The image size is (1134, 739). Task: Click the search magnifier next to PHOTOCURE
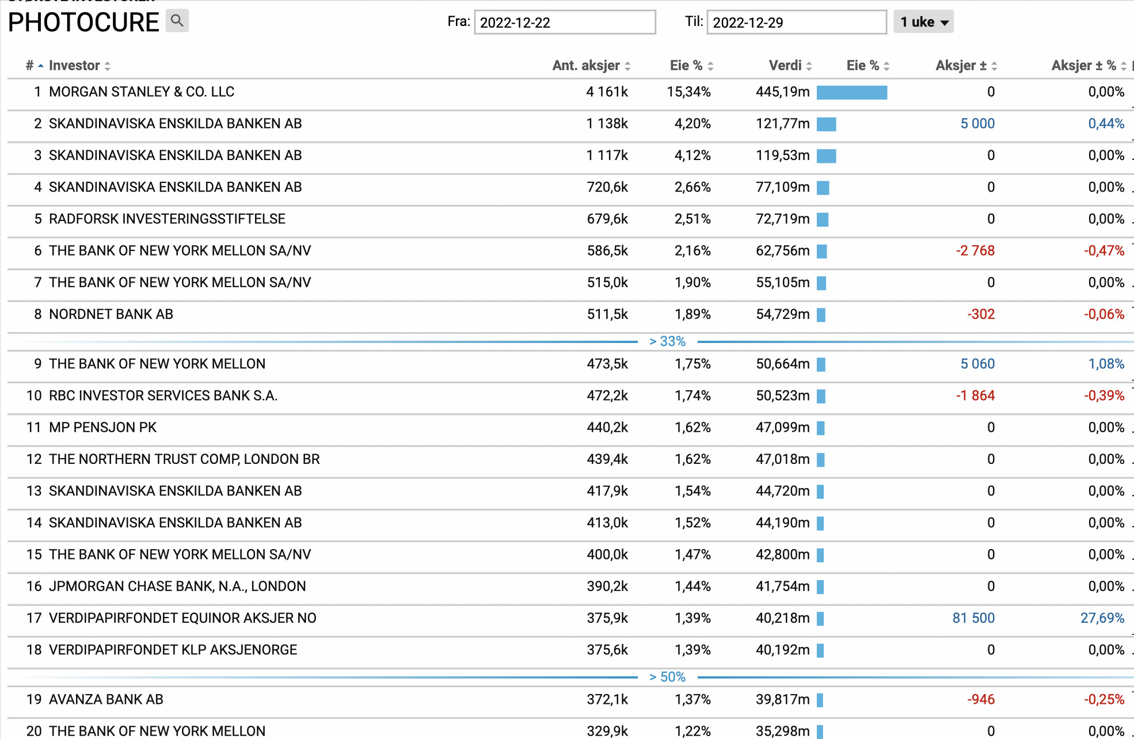click(x=177, y=21)
